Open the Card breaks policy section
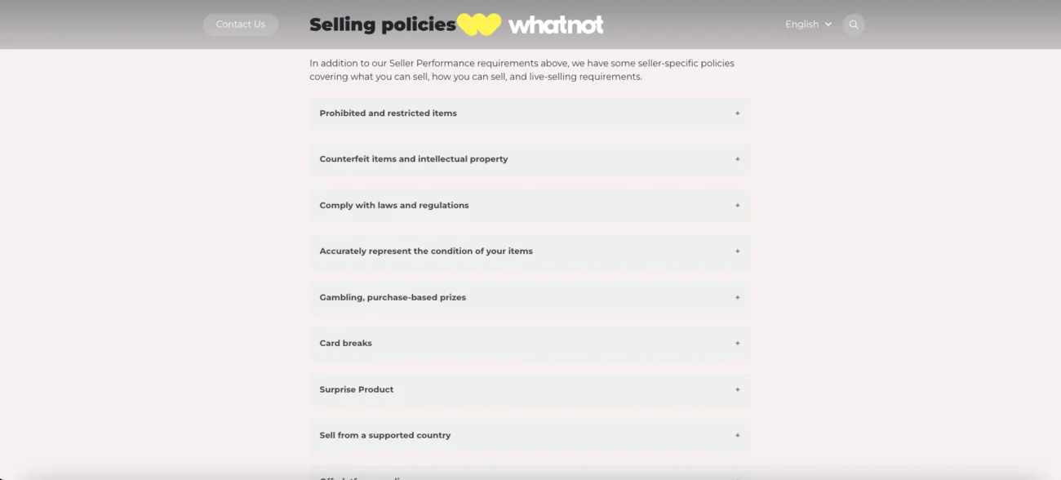Viewport: 1061px width, 480px height. click(346, 344)
